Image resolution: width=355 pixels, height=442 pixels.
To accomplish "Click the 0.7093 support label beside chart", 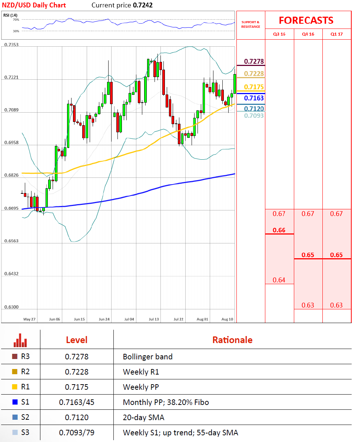I will 254,116.
